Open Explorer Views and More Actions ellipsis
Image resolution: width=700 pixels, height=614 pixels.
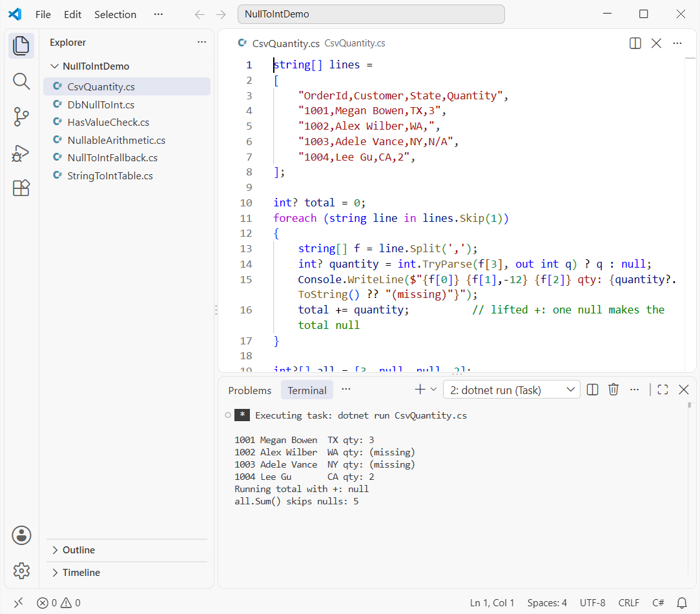coord(201,42)
